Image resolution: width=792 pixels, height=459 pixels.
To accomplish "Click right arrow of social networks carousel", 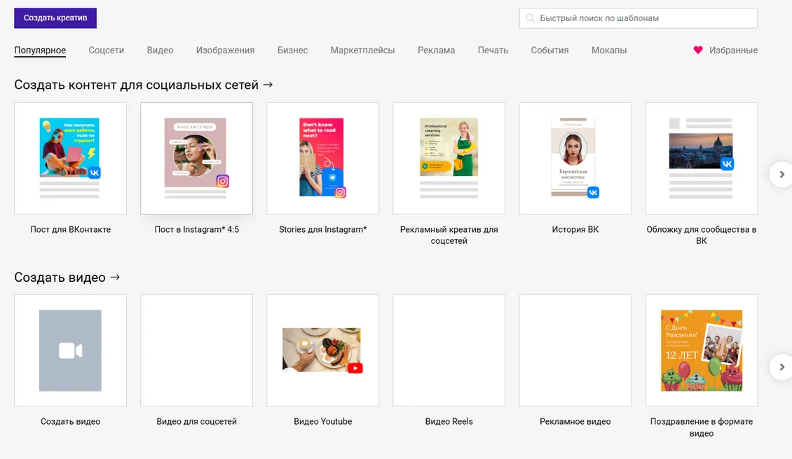I will 781,174.
